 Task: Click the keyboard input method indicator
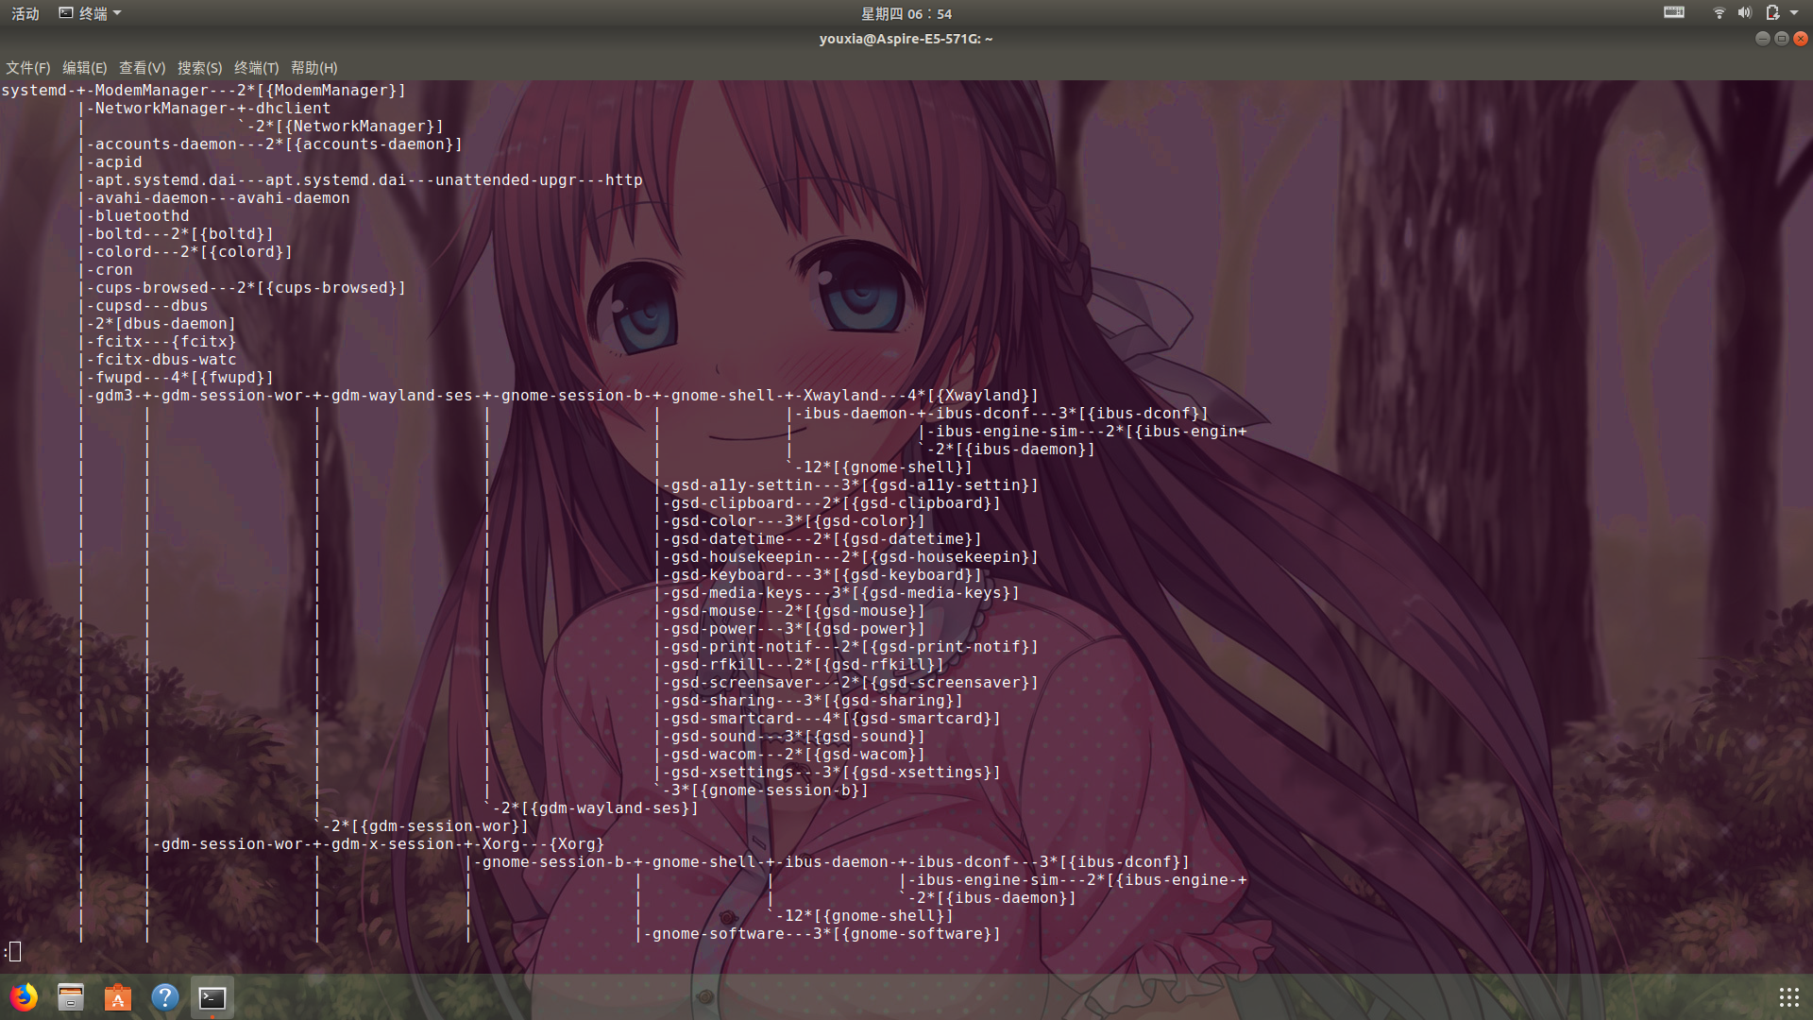(x=1673, y=12)
